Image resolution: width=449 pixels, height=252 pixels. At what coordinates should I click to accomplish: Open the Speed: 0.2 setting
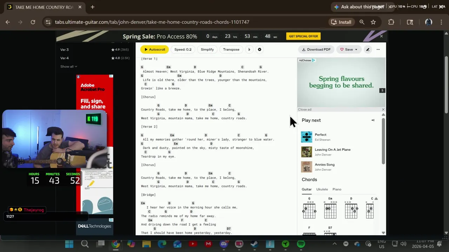tap(183, 49)
